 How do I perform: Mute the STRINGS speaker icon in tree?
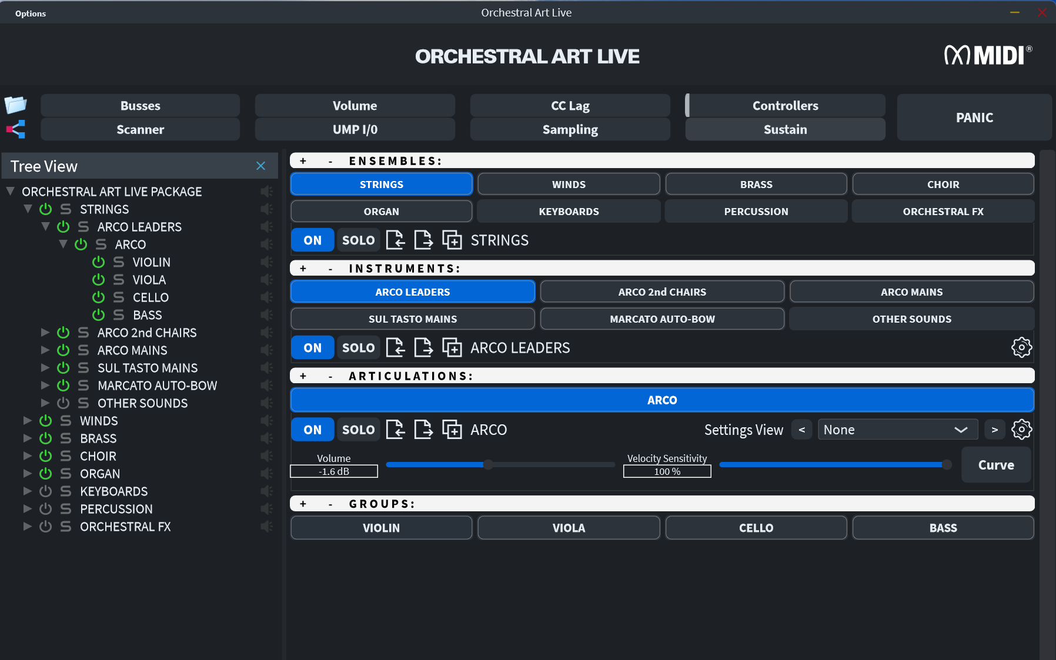click(x=267, y=209)
